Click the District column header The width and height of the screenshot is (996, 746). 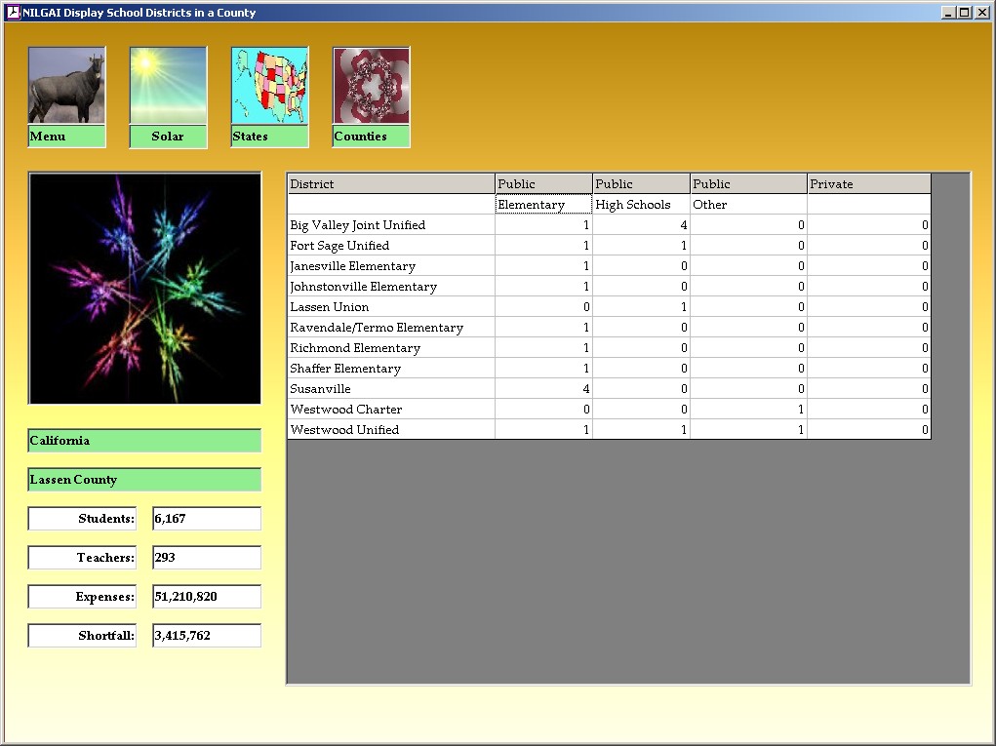390,183
